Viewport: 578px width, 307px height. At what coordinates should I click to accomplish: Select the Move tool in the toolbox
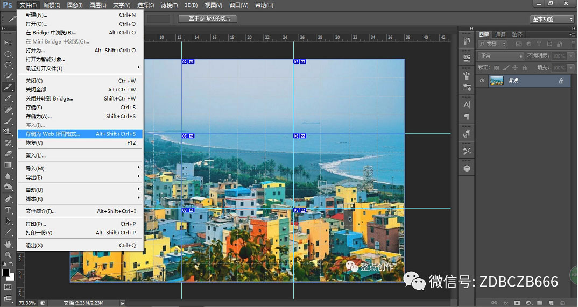(8, 42)
